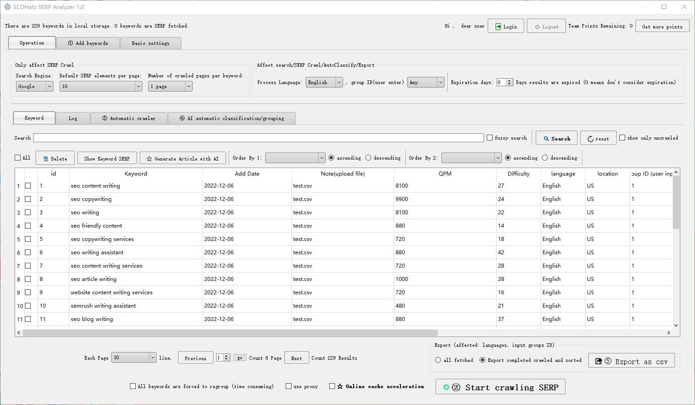The width and height of the screenshot is (695, 405).
Task: Select descending for Order By 2
Action: (545, 158)
